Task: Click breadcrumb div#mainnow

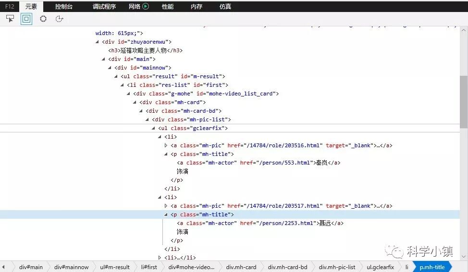Action: point(71,267)
